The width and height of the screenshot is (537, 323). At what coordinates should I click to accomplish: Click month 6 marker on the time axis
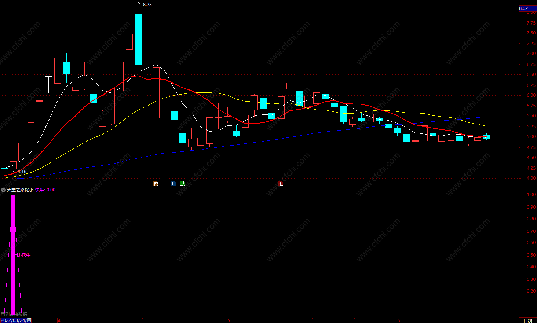pyautogui.click(x=398, y=321)
